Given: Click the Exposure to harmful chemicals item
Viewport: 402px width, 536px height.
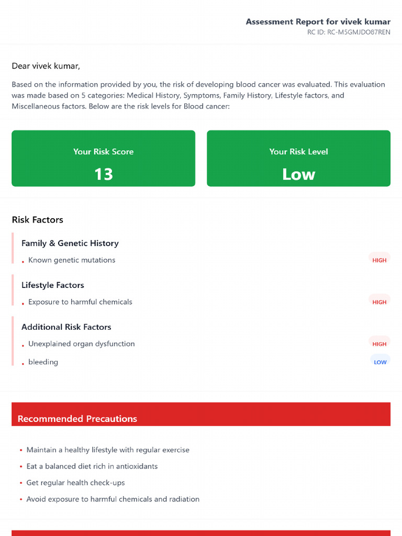Looking at the screenshot, I should pyautogui.click(x=80, y=302).
